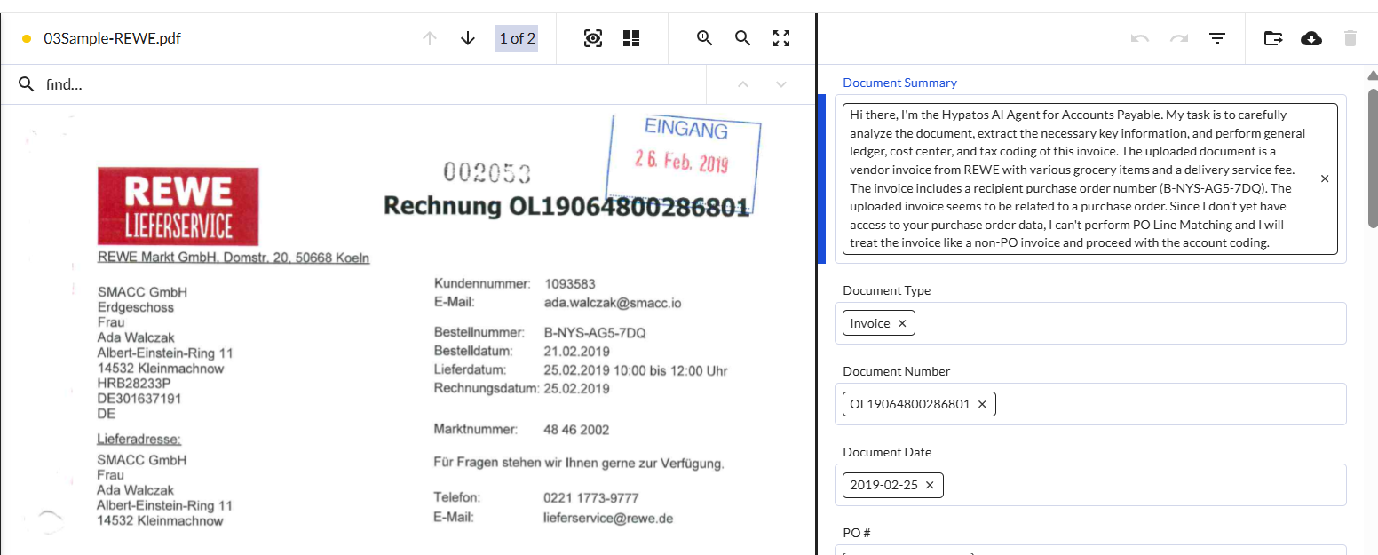This screenshot has height=555, width=1378.
Task: Jump to previous search result chevron
Action: click(743, 84)
